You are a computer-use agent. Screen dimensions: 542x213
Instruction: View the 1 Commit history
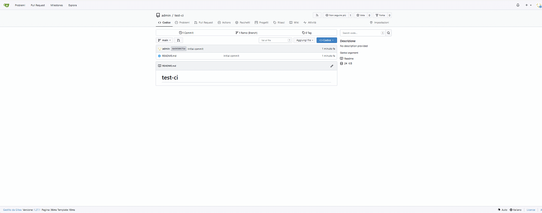[x=186, y=33]
